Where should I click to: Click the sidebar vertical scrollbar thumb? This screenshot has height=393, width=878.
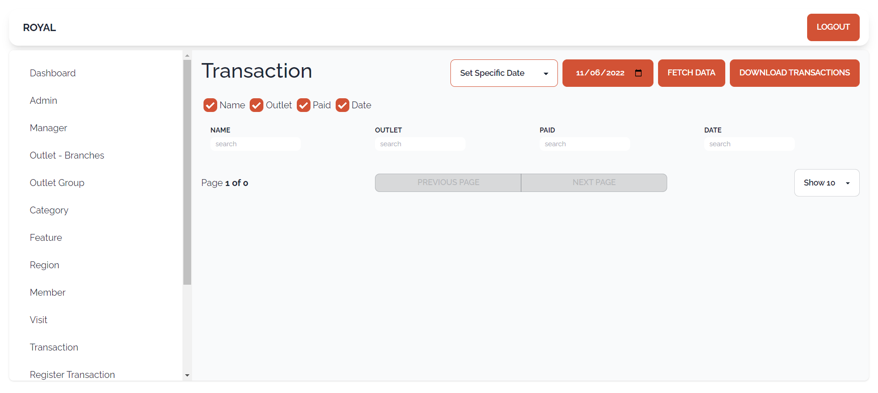click(187, 172)
